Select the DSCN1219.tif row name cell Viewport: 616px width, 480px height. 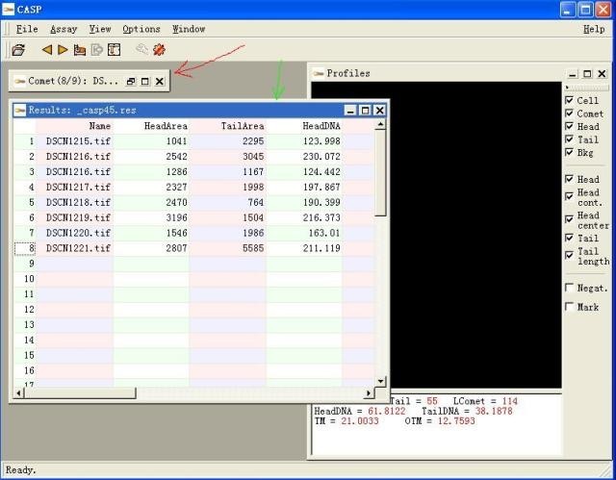click(x=78, y=218)
